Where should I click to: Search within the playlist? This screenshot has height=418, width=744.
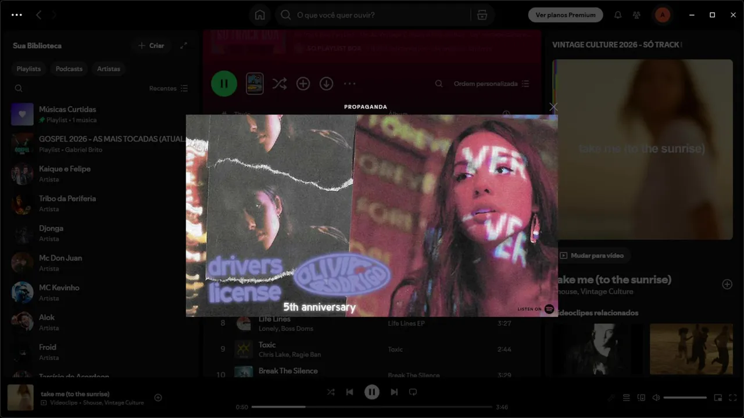(x=439, y=84)
